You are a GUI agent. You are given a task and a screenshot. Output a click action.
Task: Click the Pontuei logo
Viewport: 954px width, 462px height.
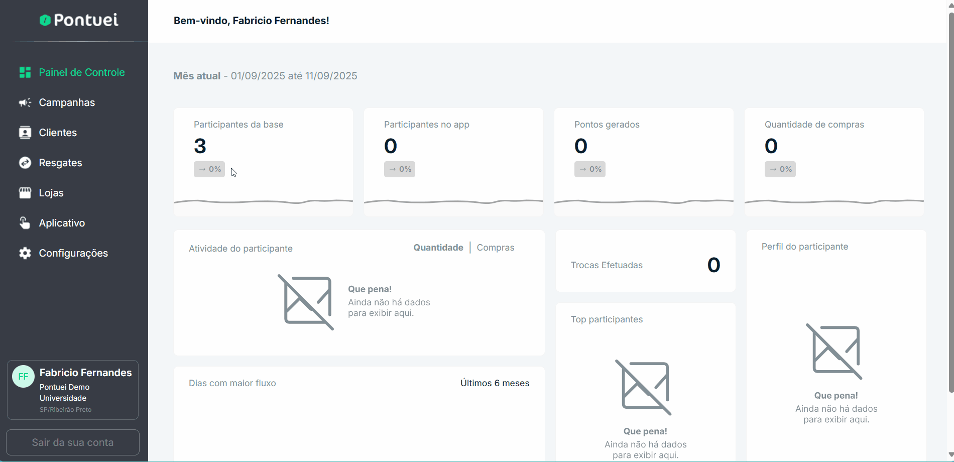79,20
